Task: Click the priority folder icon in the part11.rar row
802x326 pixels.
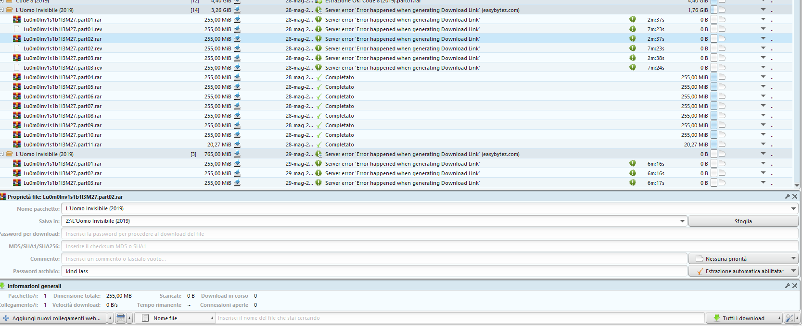Action: click(x=722, y=144)
